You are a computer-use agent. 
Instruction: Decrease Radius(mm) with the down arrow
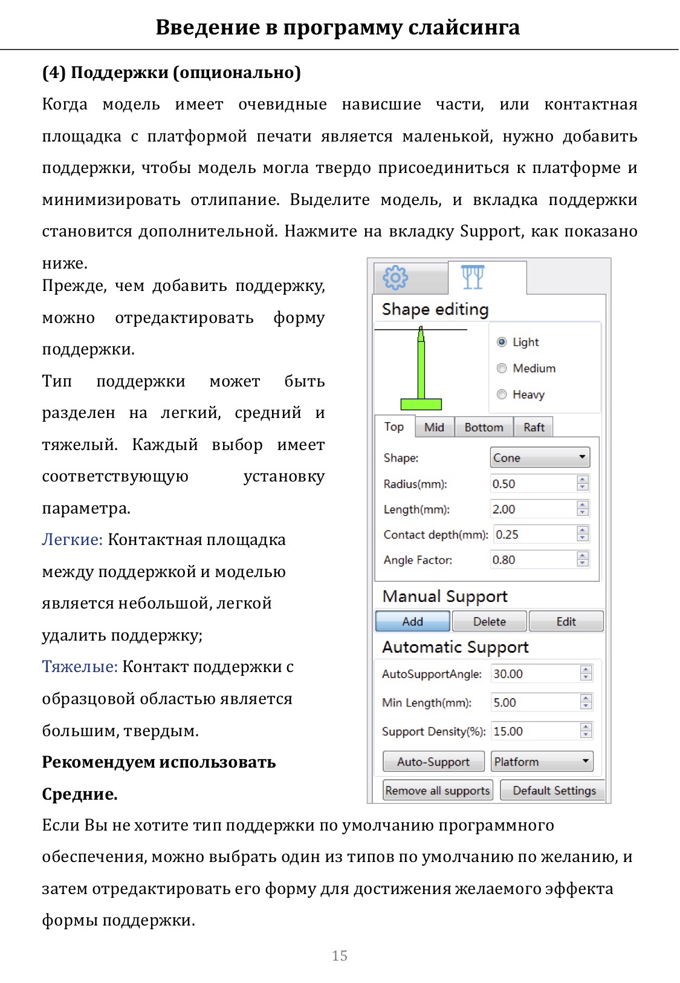click(583, 488)
